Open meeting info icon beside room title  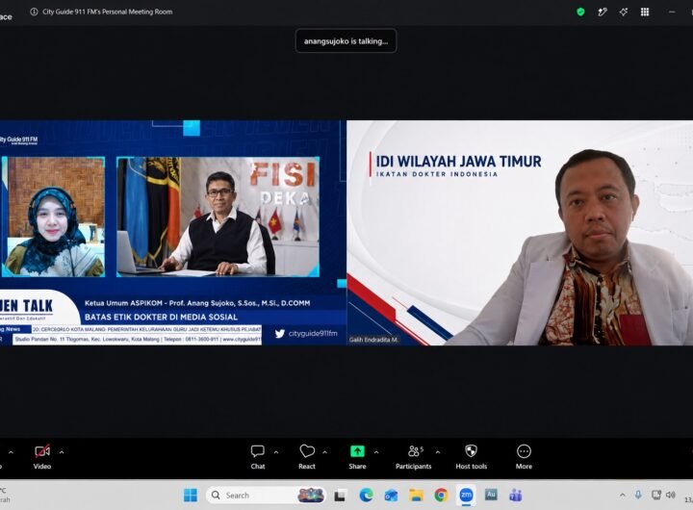click(x=34, y=12)
